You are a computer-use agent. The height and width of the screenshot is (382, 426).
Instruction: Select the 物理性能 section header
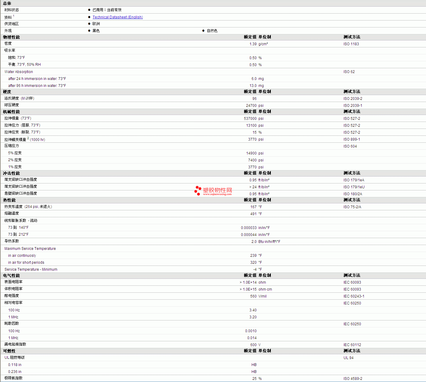[x=11, y=37]
